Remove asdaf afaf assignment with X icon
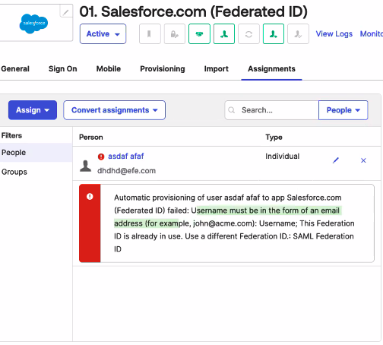 coord(363,160)
